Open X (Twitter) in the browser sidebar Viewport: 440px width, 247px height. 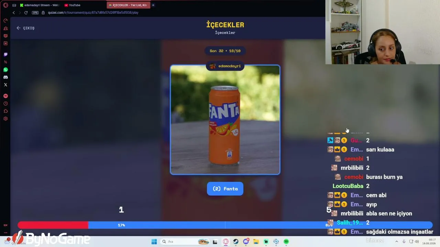pyautogui.click(x=5, y=85)
